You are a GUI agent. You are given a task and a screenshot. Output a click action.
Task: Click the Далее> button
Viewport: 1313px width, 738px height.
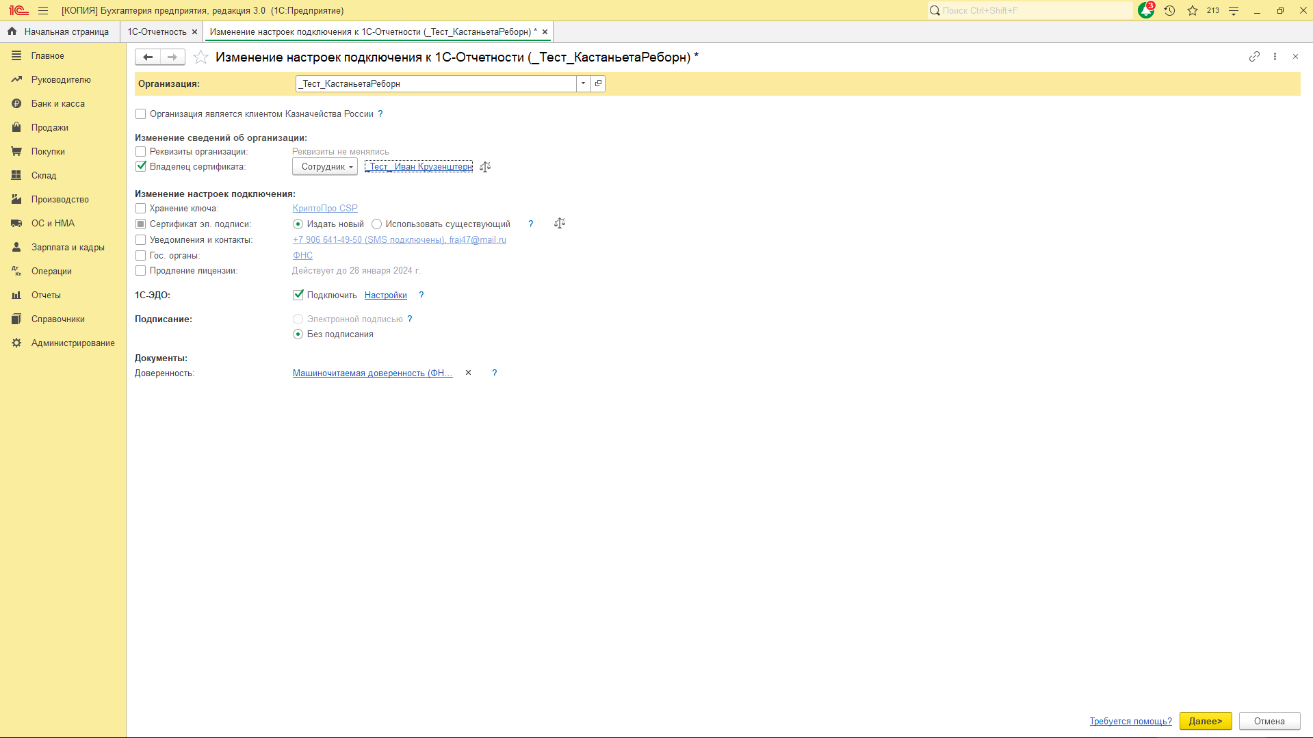click(x=1205, y=721)
